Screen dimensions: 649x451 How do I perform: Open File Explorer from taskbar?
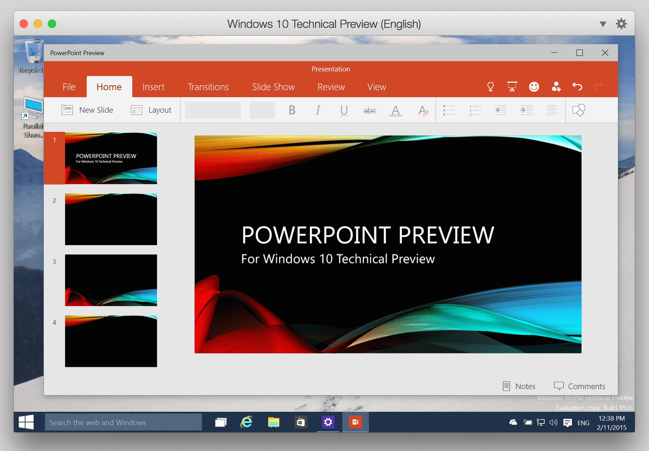[273, 422]
